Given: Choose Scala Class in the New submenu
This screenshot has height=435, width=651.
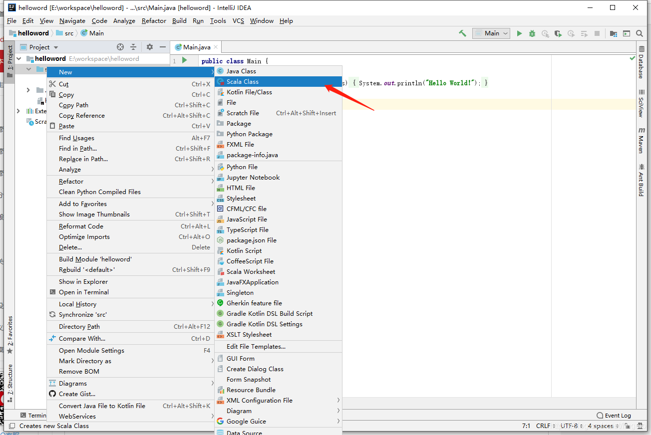Looking at the screenshot, I should click(x=278, y=82).
